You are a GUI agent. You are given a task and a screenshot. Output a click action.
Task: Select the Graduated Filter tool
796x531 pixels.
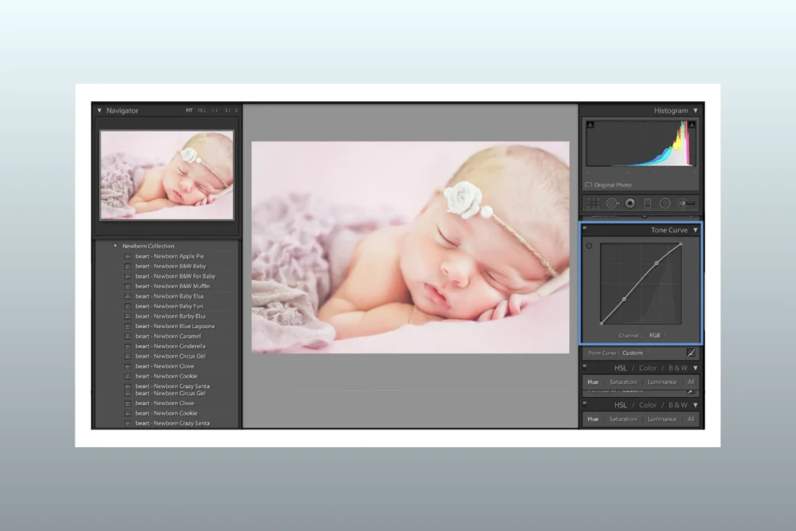(648, 203)
